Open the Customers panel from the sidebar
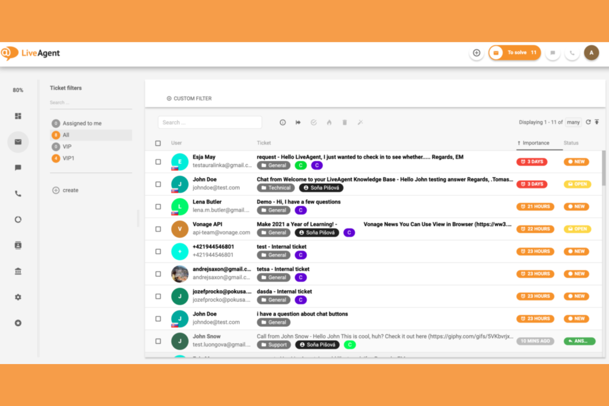The height and width of the screenshot is (406, 609). (18, 245)
